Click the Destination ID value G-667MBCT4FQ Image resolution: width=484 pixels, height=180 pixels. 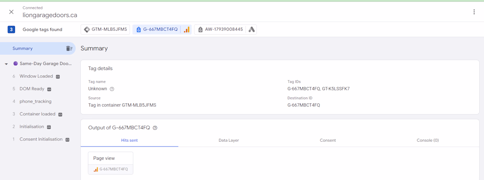point(304,105)
